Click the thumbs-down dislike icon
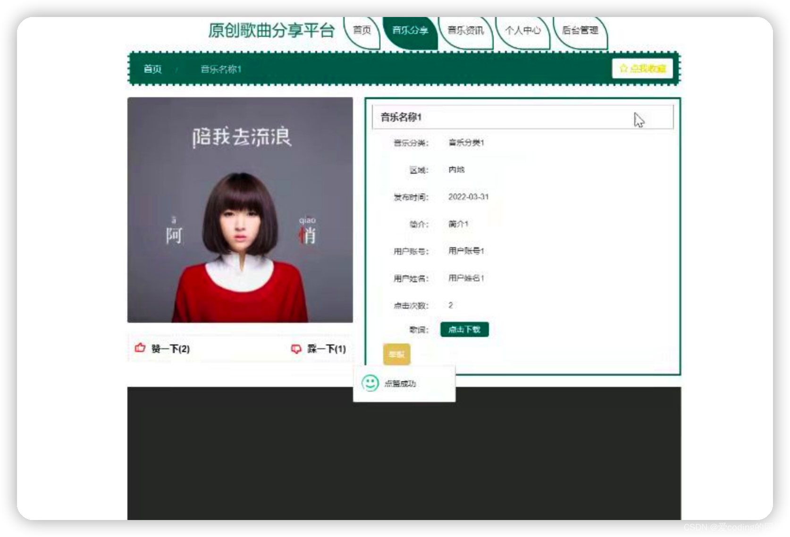This screenshot has height=537, width=790. tap(296, 349)
